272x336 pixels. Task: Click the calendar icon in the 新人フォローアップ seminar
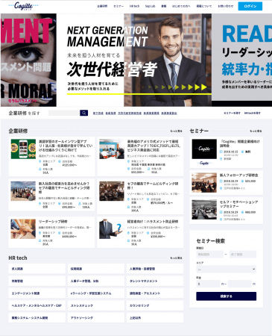pyautogui.click(x=221, y=181)
